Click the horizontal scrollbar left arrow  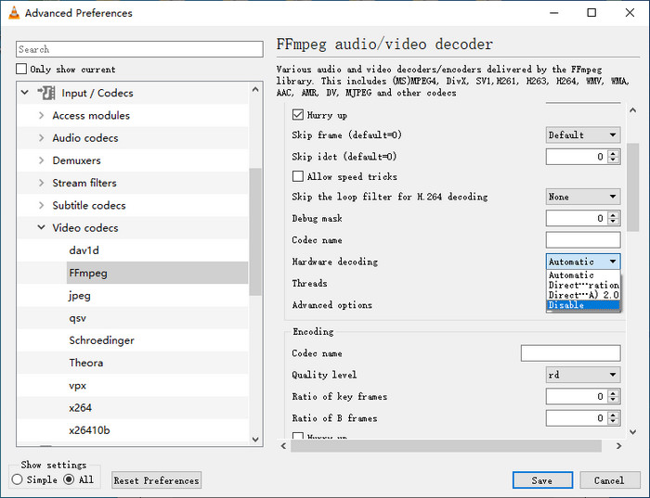(x=283, y=446)
